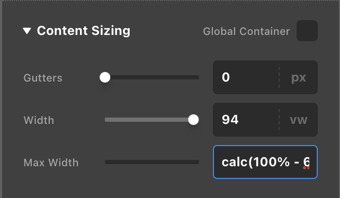
Task: Click the Width label
Action: click(x=39, y=120)
